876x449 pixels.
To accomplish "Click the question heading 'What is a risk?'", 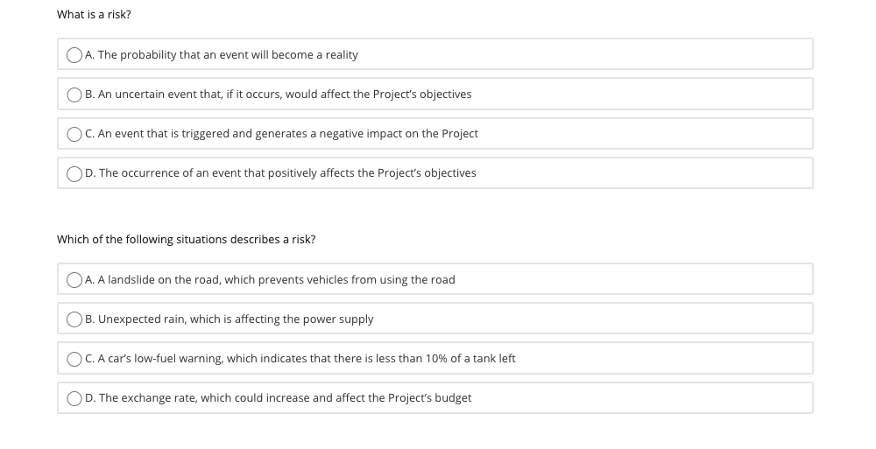I will click(94, 15).
